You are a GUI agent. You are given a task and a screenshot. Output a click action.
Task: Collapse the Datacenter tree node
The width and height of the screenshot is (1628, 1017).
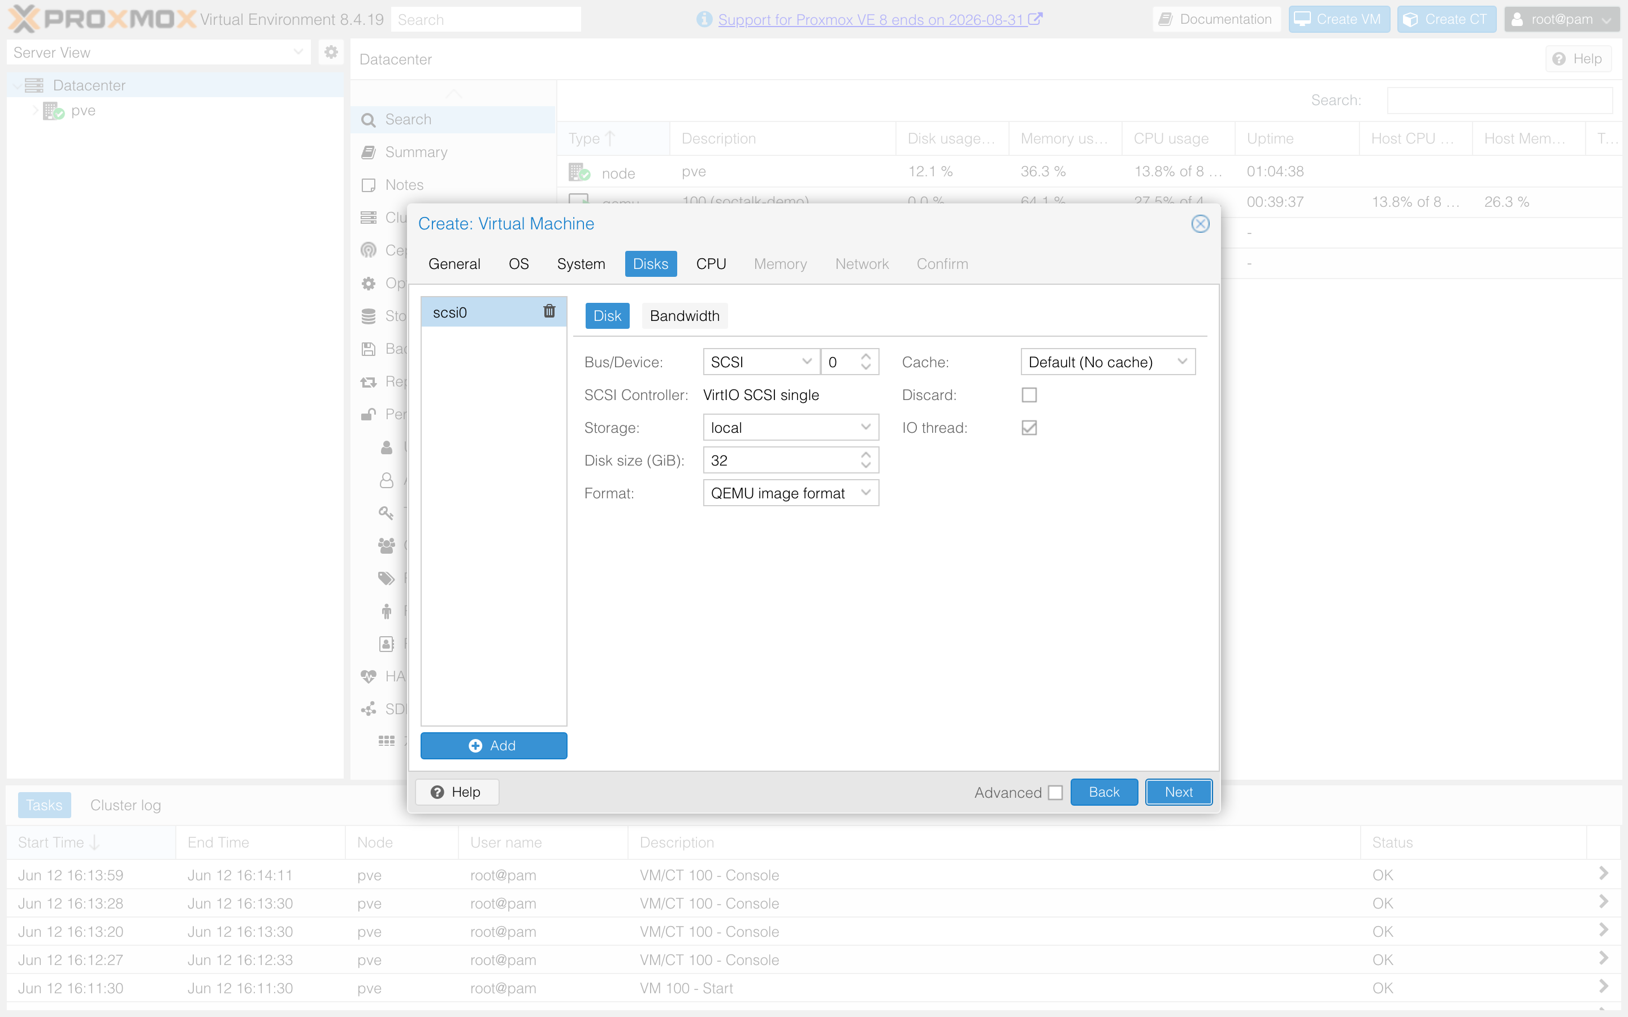tap(17, 85)
